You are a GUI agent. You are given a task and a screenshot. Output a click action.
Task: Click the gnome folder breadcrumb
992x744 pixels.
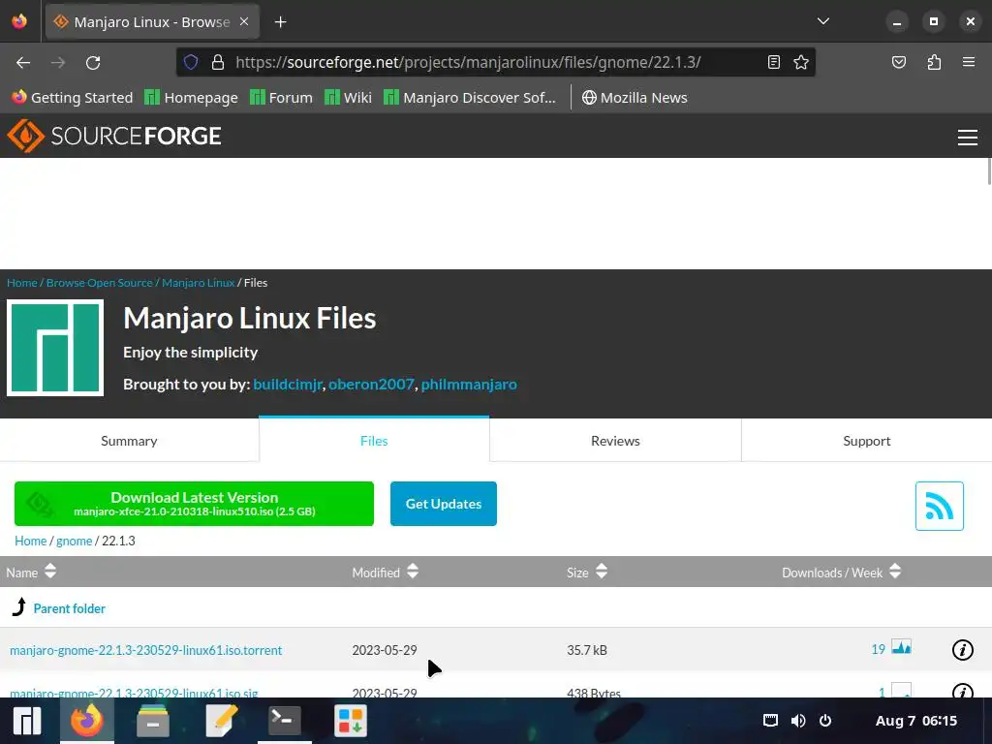point(74,541)
